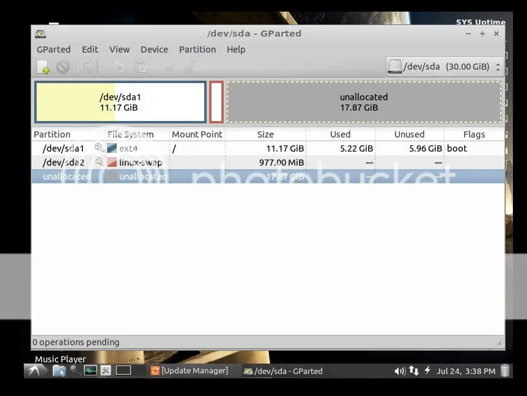Click the Copy partition toolbar icon
This screenshot has height=396, width=527.
point(119,67)
